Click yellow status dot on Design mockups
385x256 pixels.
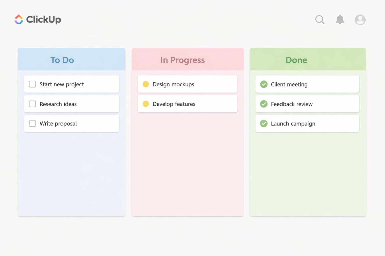146,84
